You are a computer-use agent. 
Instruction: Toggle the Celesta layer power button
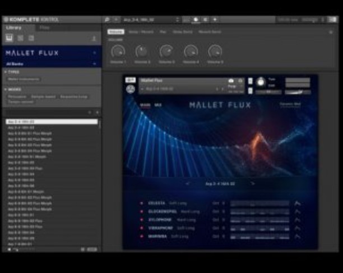coord(142,203)
